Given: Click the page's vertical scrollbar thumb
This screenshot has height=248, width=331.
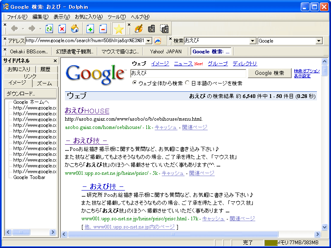Looking at the screenshot, I should 324,70.
